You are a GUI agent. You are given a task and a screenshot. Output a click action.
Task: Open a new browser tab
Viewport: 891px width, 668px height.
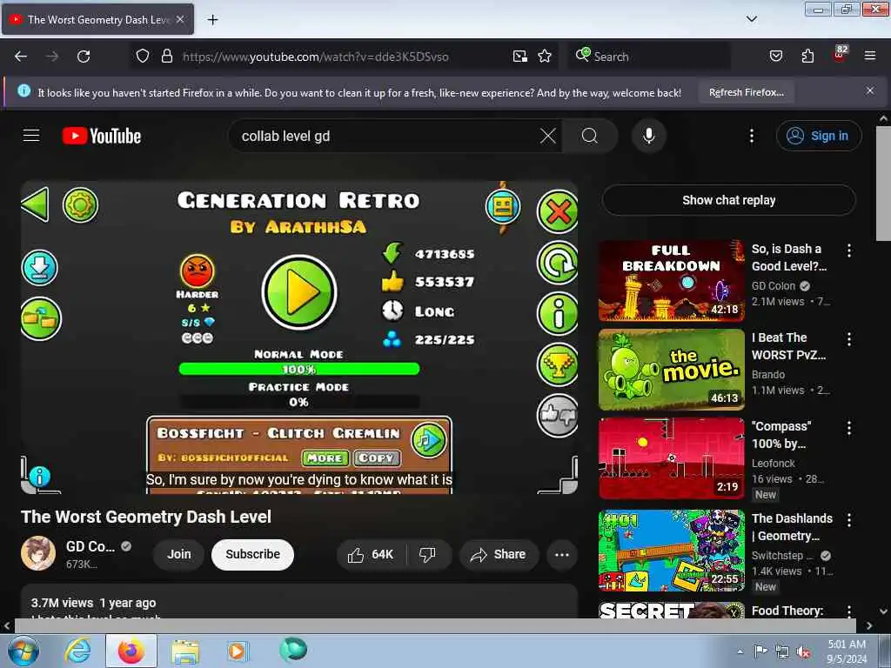(212, 20)
